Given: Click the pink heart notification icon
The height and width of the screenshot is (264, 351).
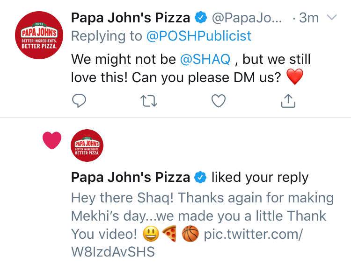Looking at the screenshot, I should (52, 140).
